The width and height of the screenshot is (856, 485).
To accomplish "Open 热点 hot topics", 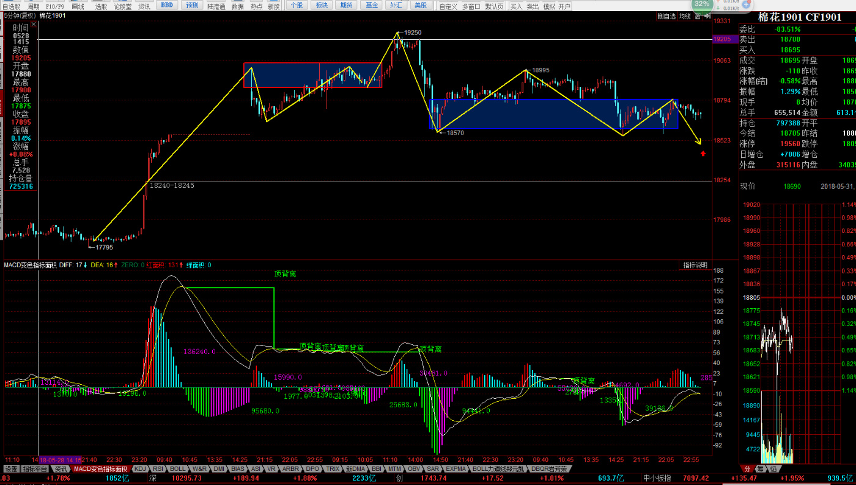I will tap(257, 6).
